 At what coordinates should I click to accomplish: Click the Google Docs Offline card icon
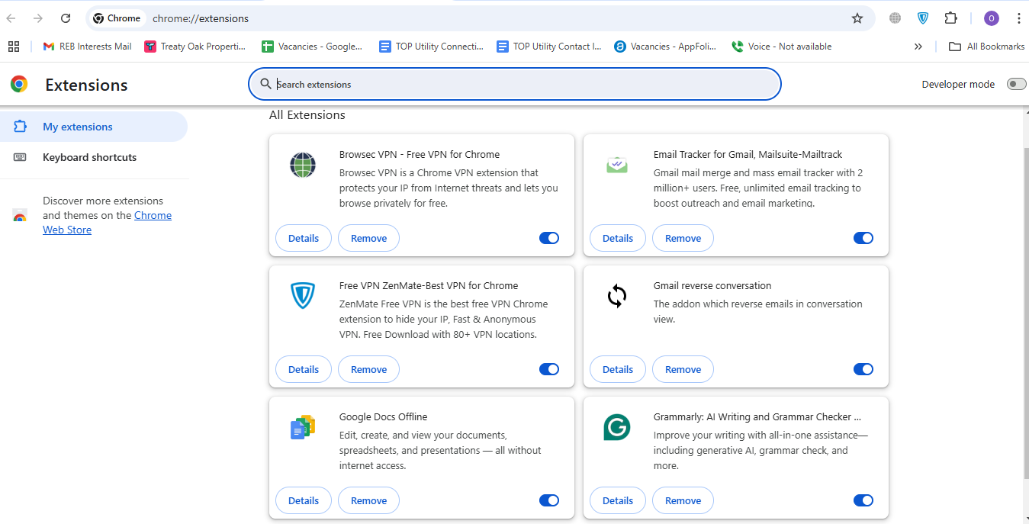[303, 427]
